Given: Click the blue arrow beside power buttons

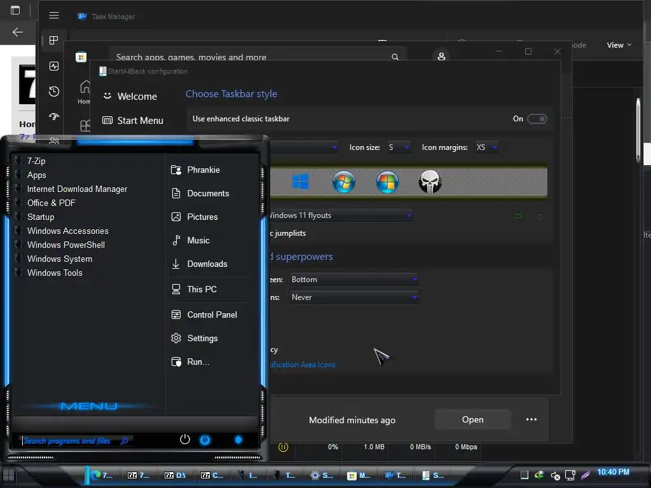Looking at the screenshot, I should coord(238,440).
